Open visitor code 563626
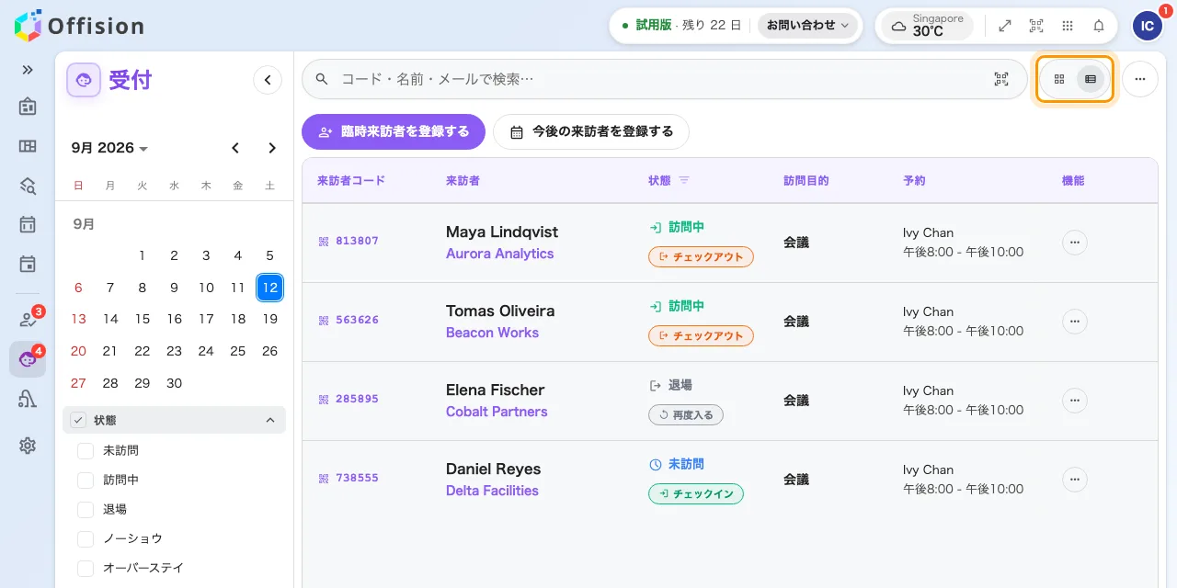 [349, 320]
